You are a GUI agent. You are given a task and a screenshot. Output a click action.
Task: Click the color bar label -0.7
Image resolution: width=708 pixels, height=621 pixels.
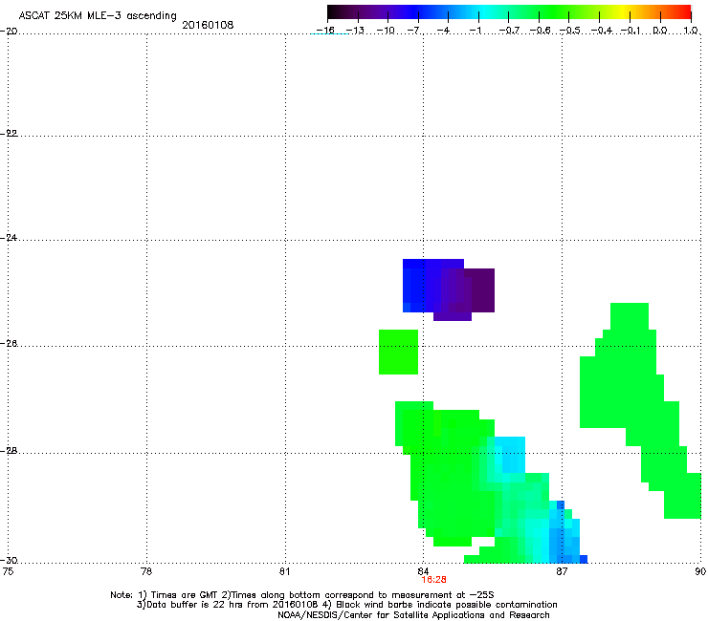click(x=509, y=31)
